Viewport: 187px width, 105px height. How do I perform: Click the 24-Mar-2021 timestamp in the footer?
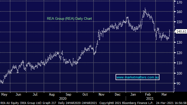[168, 103]
